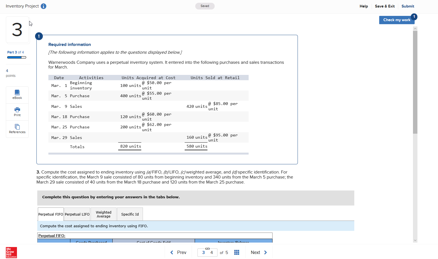Switch to the Perpetual FIFO tab
This screenshot has height=259, width=438.
[51, 214]
